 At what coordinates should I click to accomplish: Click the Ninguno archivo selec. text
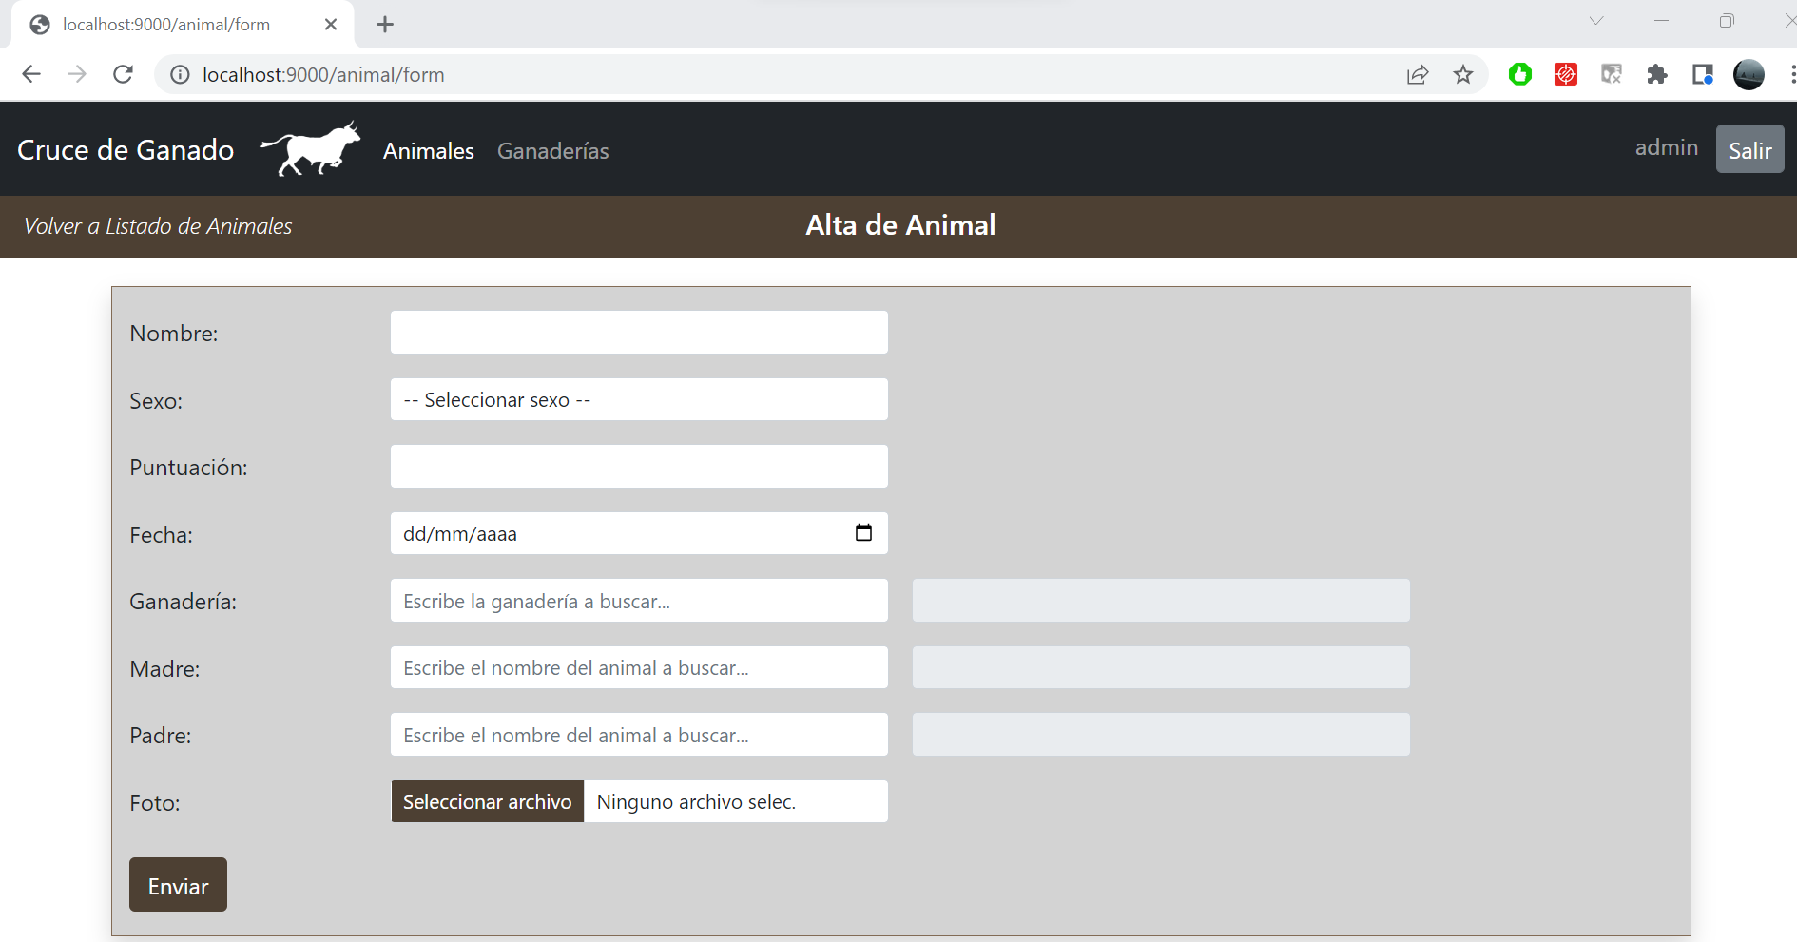[x=696, y=802]
